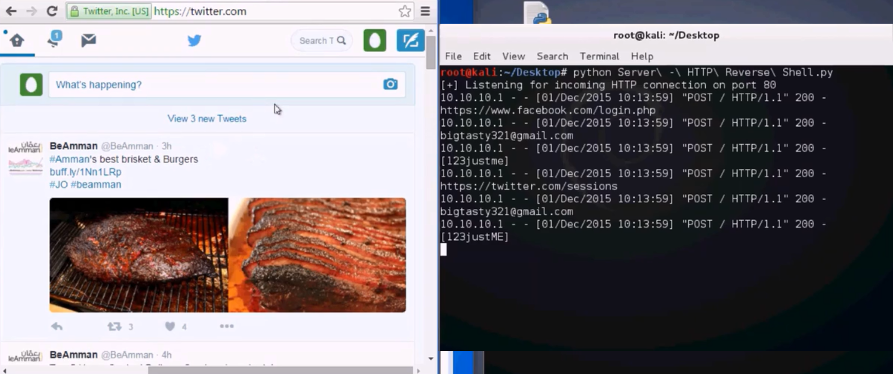Retweet the BeAmman brisket tweet

pos(115,327)
